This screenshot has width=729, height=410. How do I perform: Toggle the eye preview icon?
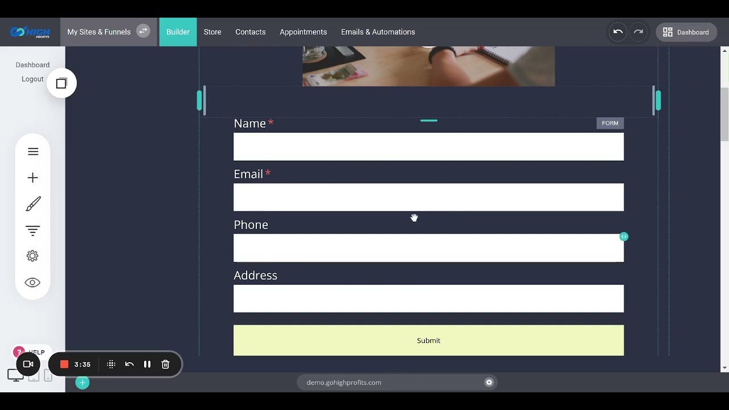point(32,282)
